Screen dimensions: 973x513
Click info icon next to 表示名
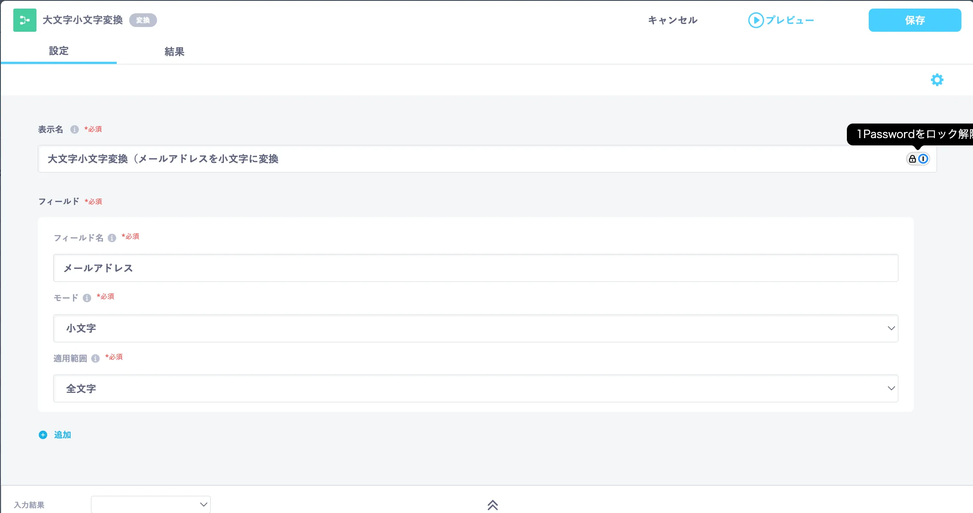tap(75, 130)
